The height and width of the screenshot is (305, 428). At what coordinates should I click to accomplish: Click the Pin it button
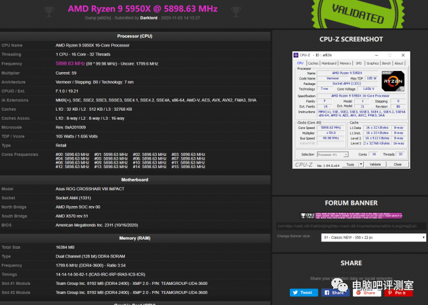point(399,293)
